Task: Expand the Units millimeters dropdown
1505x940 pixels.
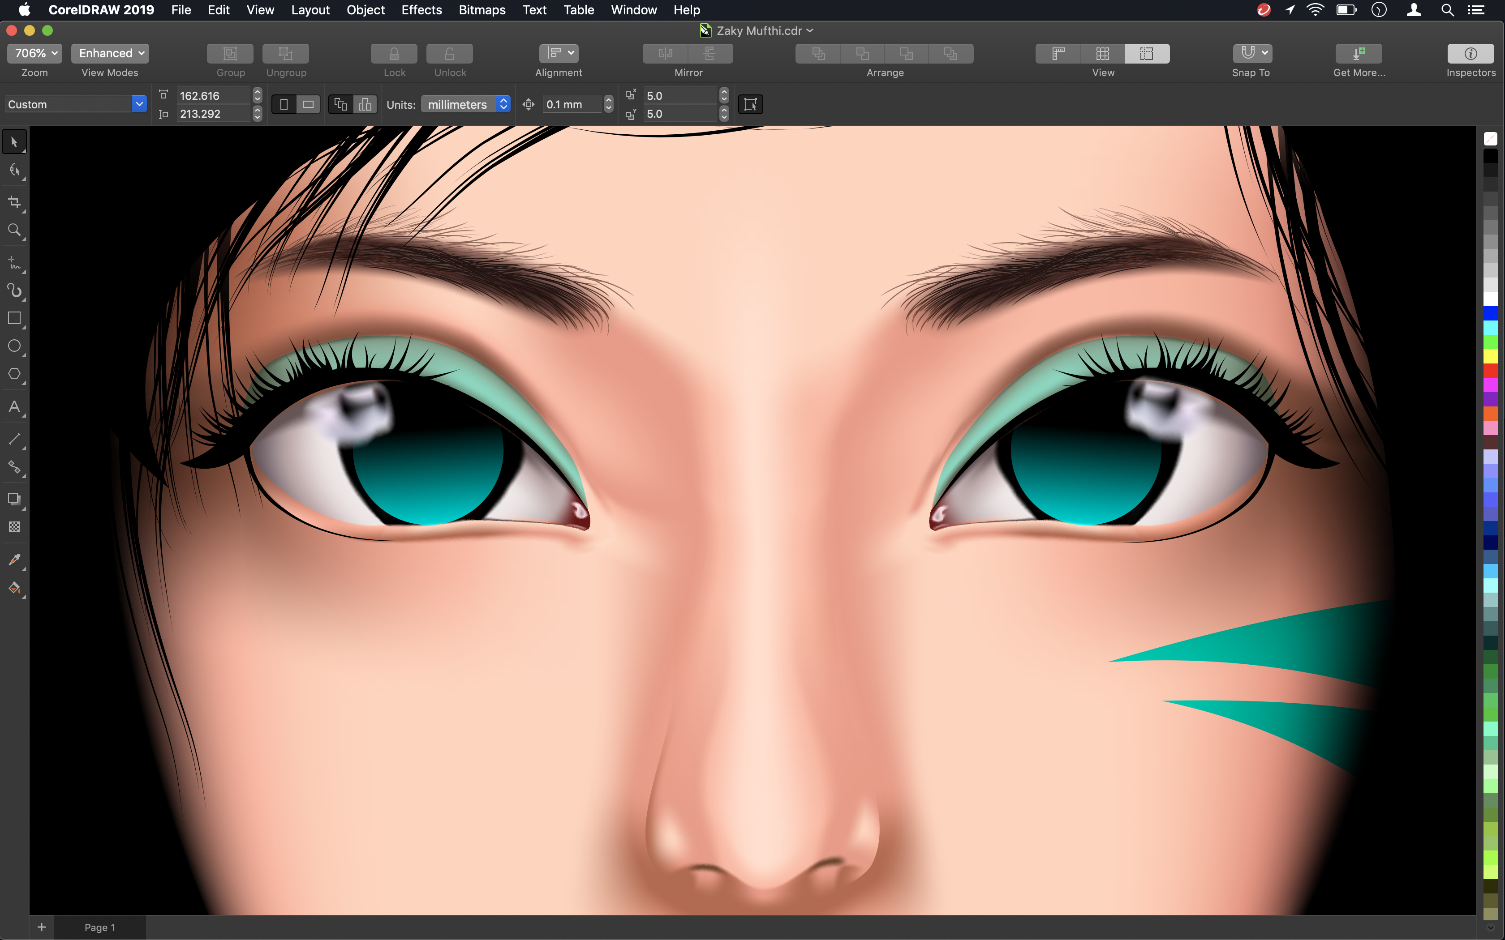Action: coord(502,104)
